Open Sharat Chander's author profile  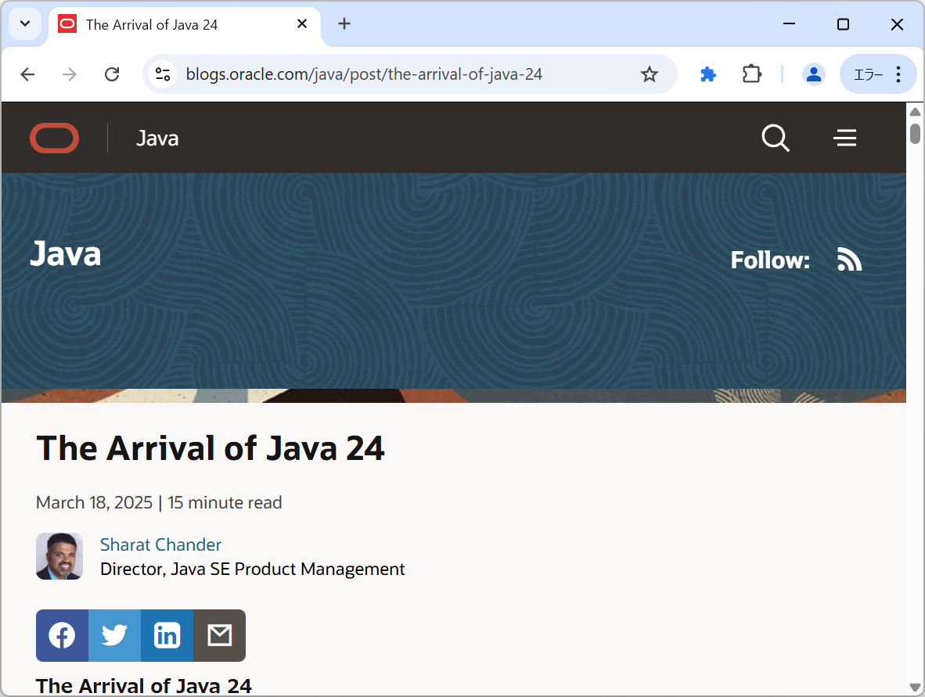(160, 544)
